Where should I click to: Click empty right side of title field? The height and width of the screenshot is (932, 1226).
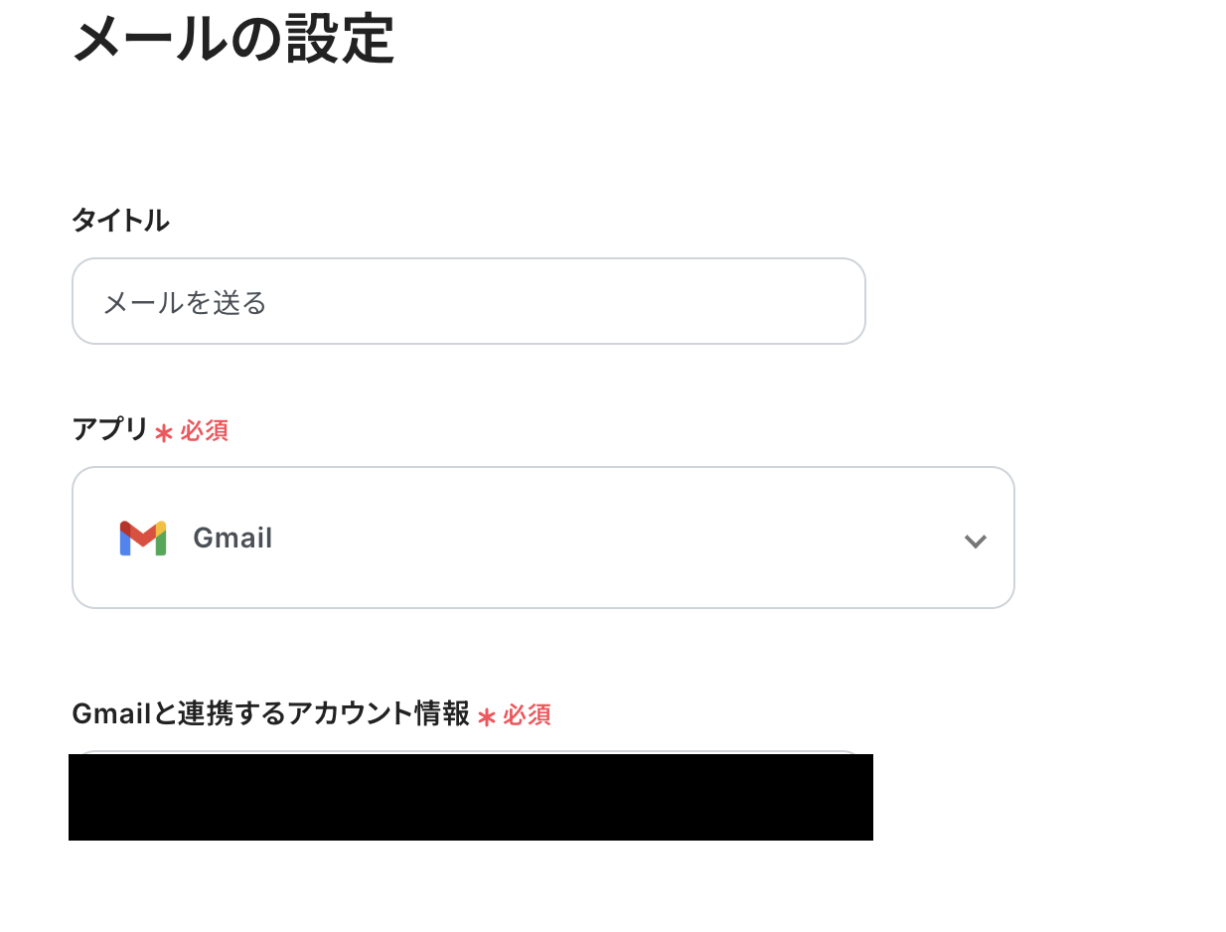(x=695, y=302)
